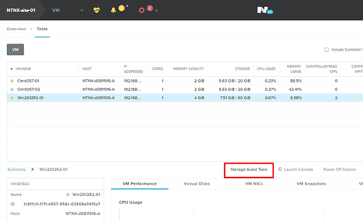Open the VM Snapshots tab
Image resolution: width=363 pixels, height=221 pixels.
pyautogui.click(x=311, y=184)
